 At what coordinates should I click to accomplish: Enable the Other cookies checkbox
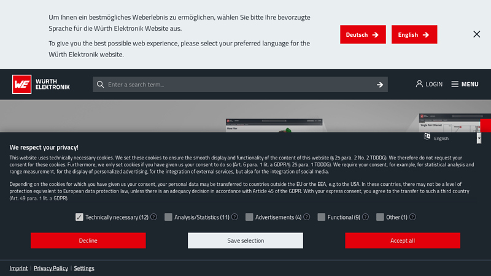tap(380, 217)
